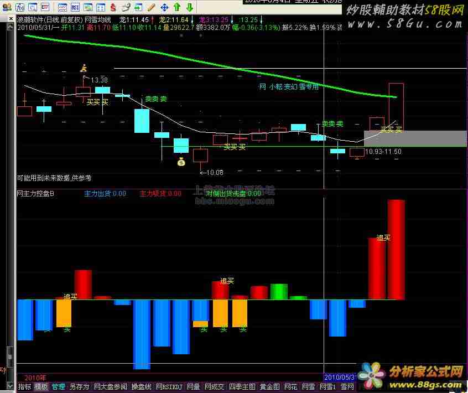This screenshot has height=393, width=468.
Task: Click the 龙3:13.25 magenta indicator value
Action: [214, 20]
